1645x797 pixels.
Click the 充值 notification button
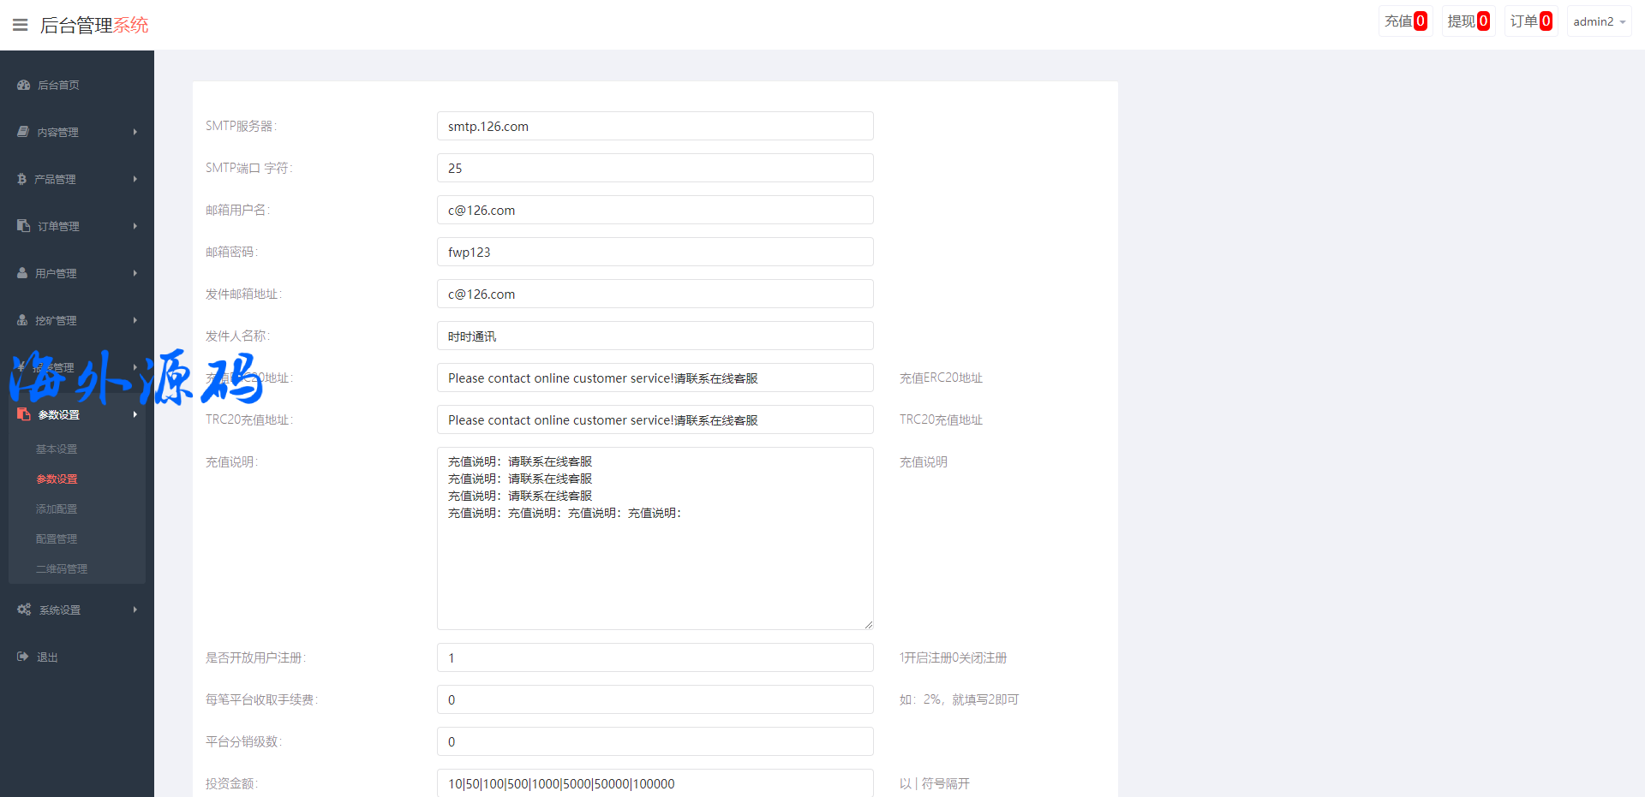coord(1405,21)
